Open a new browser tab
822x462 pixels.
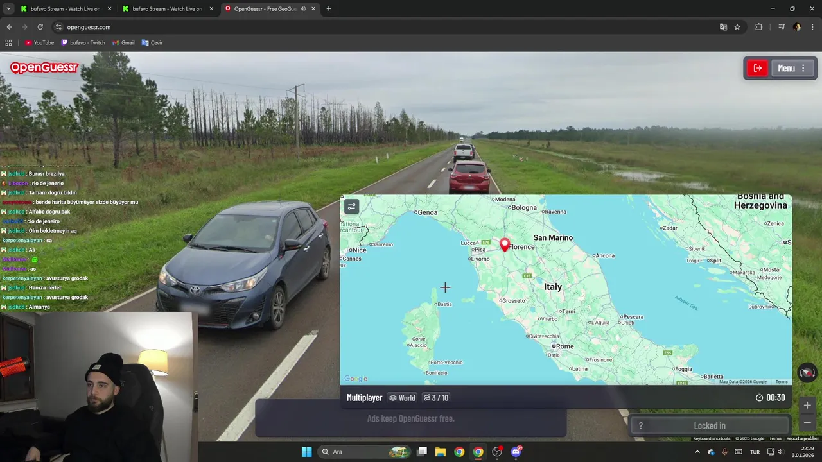click(329, 8)
